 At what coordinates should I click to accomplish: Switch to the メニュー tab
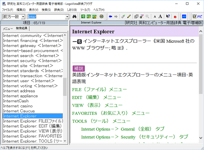tap(8, 29)
